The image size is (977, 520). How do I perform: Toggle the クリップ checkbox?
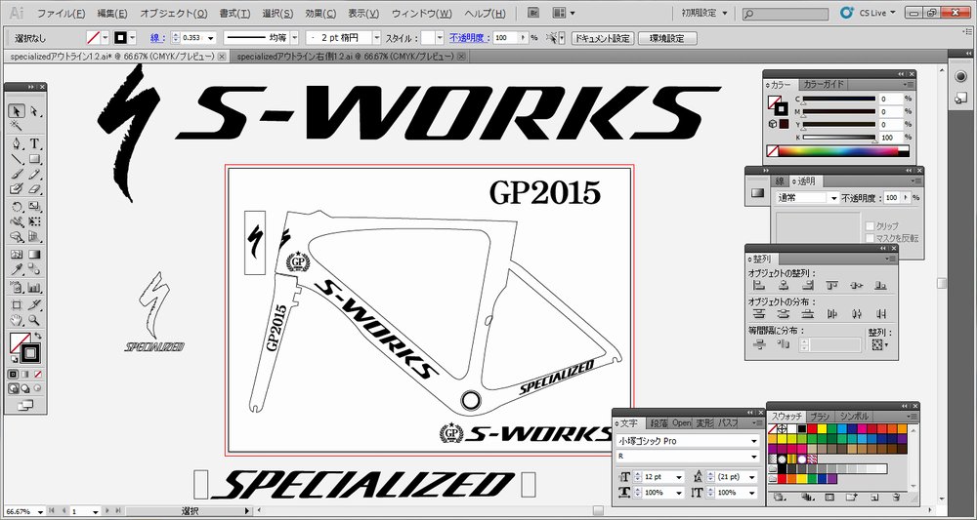pos(870,225)
